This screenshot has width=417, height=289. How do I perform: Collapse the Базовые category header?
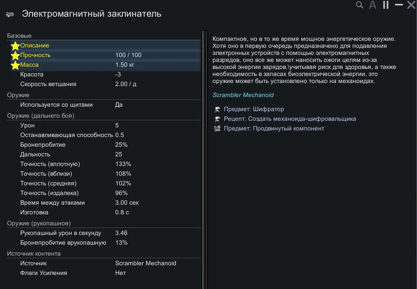(x=19, y=36)
